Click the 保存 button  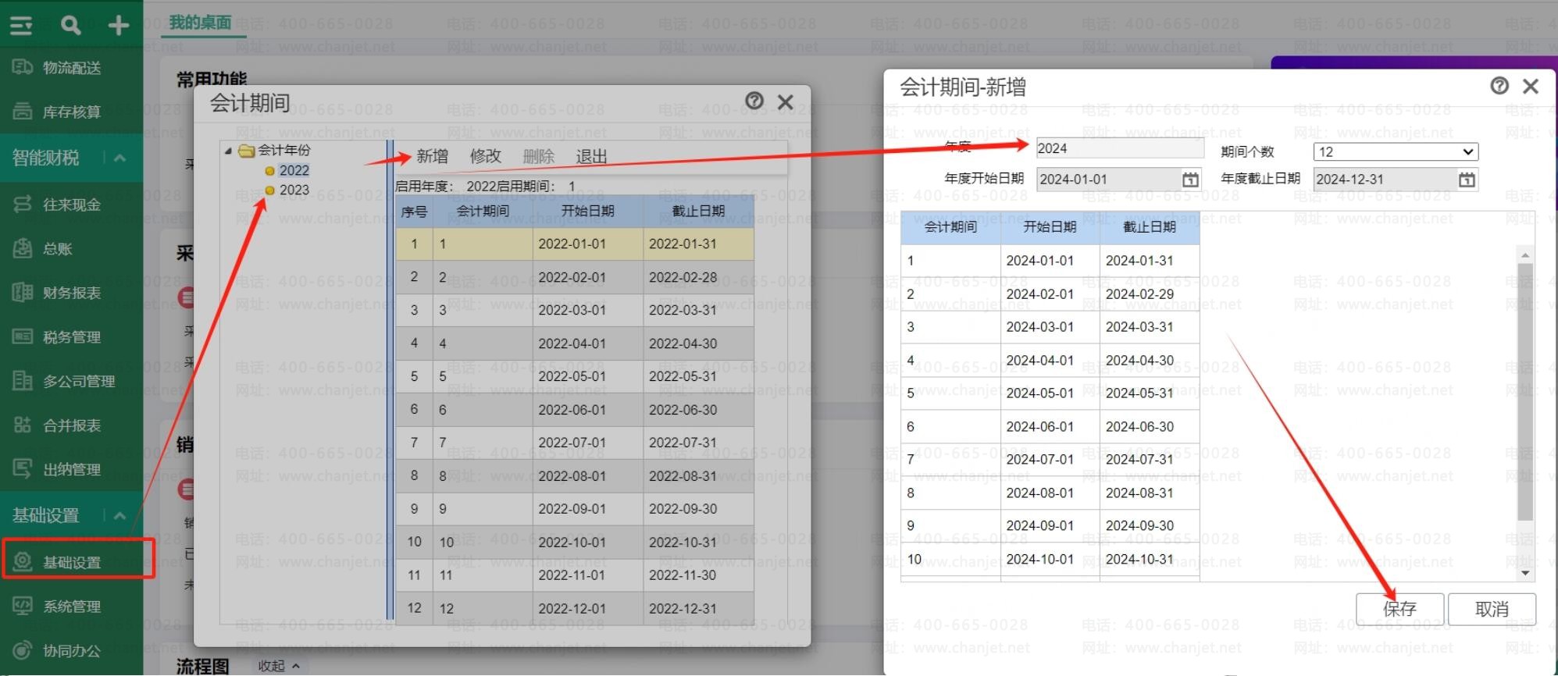(x=1399, y=609)
